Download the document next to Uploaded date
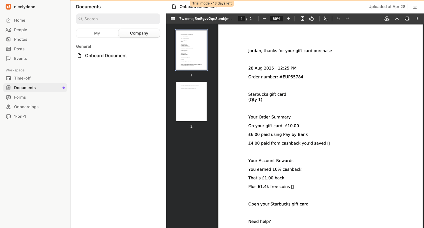Image resolution: width=424 pixels, height=228 pixels. point(415,7)
